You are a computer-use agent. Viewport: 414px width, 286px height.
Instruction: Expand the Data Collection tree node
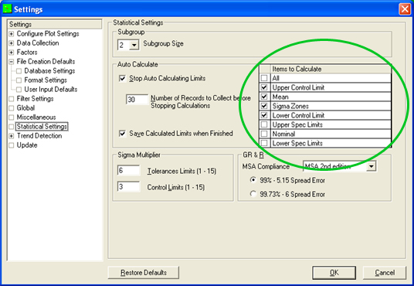(x=12, y=43)
